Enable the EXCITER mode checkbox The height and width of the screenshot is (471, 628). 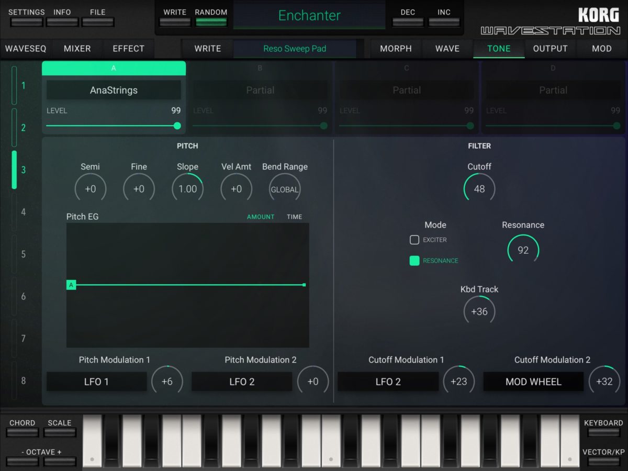point(414,240)
